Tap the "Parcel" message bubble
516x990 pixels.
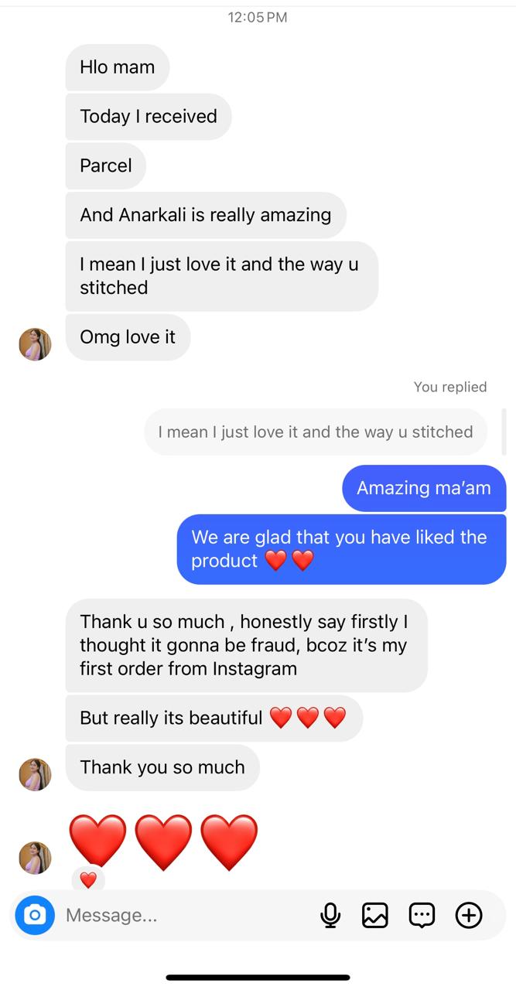tap(105, 166)
